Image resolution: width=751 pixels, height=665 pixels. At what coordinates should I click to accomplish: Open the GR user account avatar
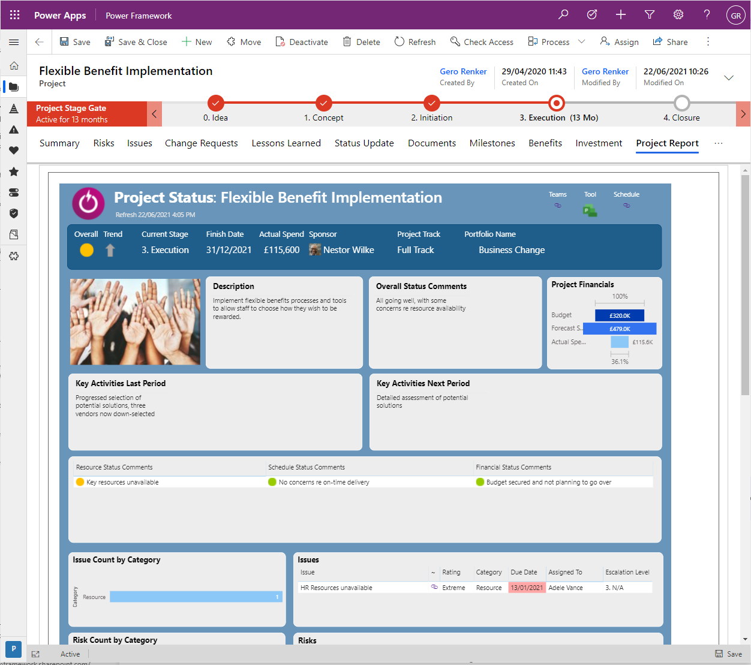(736, 16)
